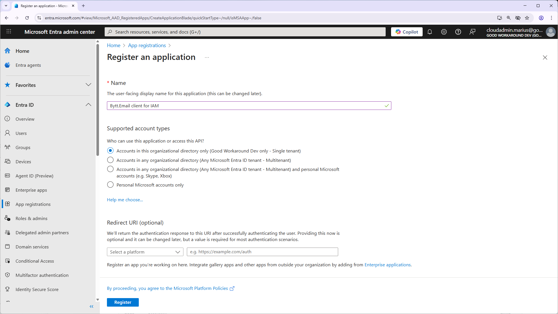Viewport: 558px width, 314px height.
Task: Open the portal settings gear icon
Action: (444, 32)
